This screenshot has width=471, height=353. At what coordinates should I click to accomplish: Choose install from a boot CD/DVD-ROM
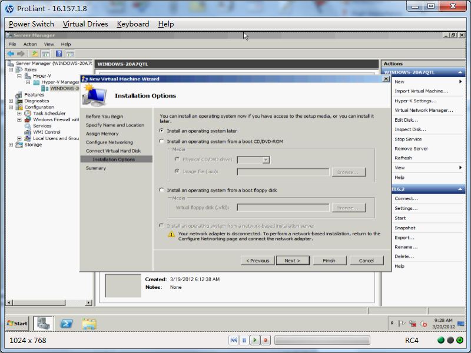161,141
